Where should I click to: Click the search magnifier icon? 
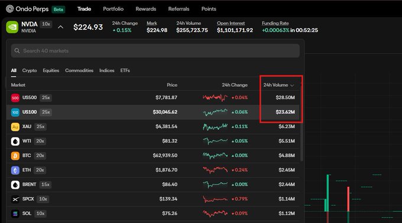[17, 51]
